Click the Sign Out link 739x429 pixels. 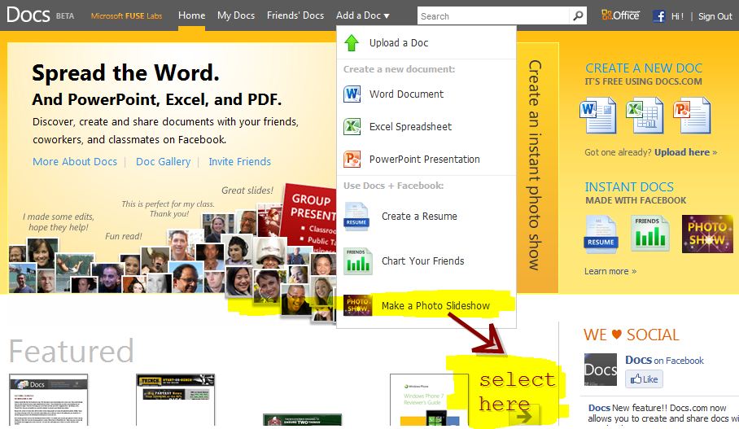point(715,16)
